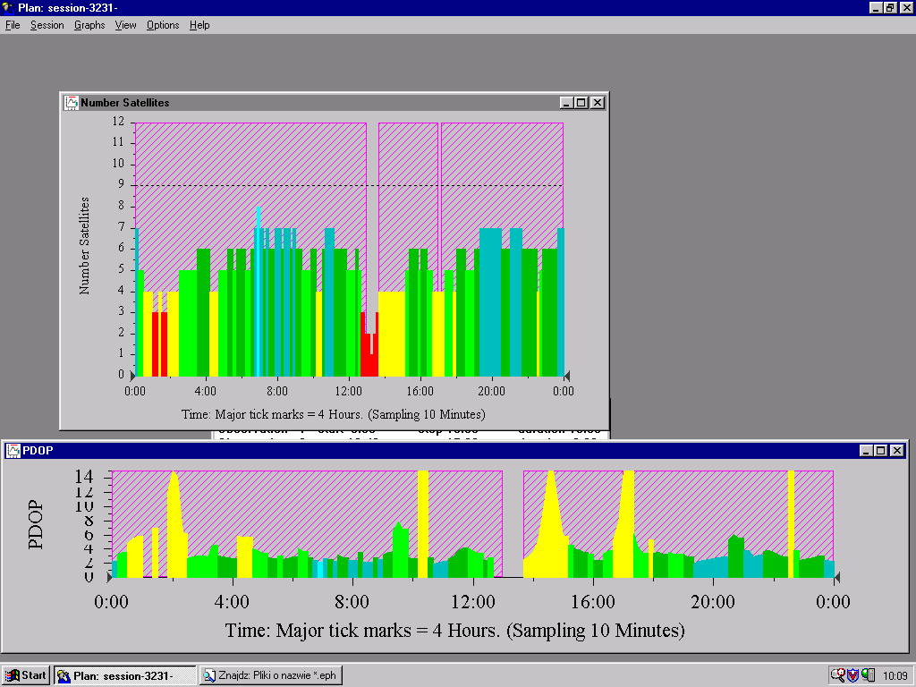The height and width of the screenshot is (687, 916).
Task: Click the 9 value on Number Satellites y-axis
Action: click(x=121, y=184)
